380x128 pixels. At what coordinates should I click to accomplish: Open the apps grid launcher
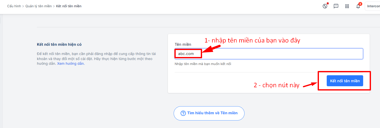coord(347,6)
